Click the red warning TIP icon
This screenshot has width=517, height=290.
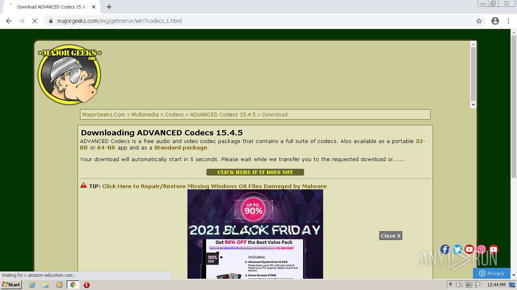(x=84, y=185)
